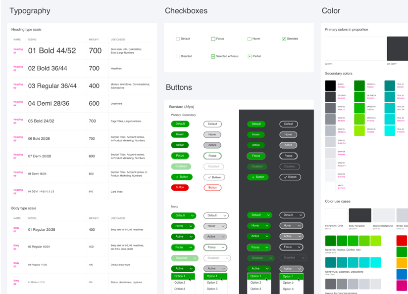Click the green Default standard button on the light panel
Viewport: 408px width, 294px height.
[x=180, y=124]
